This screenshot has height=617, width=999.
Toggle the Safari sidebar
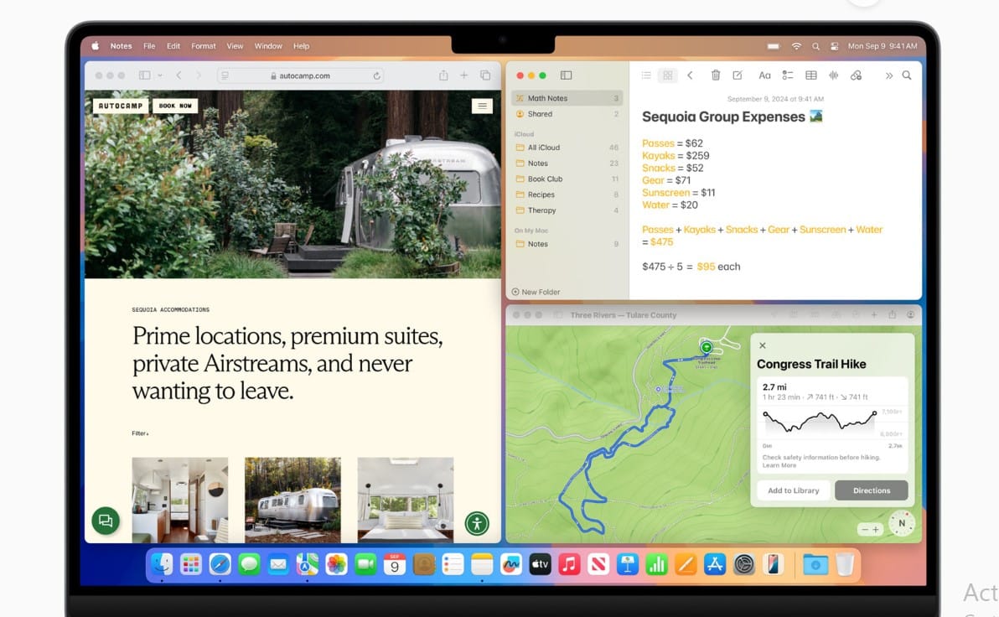(145, 75)
